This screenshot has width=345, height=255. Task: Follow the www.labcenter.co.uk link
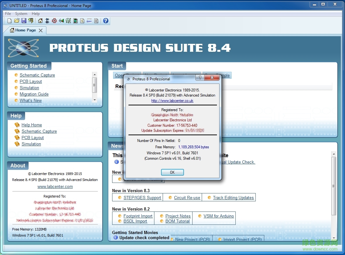click(172, 101)
